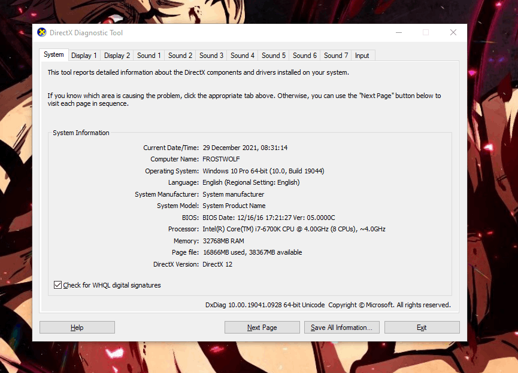
Task: Go to the Sound 3 tab
Action: [211, 56]
